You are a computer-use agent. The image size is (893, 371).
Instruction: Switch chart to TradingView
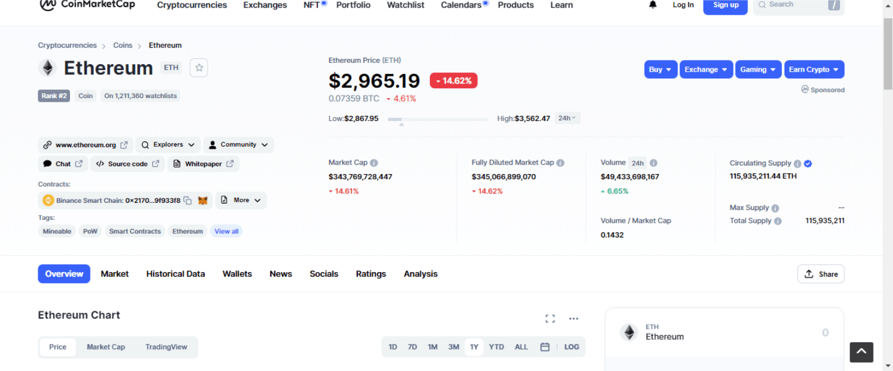point(166,347)
